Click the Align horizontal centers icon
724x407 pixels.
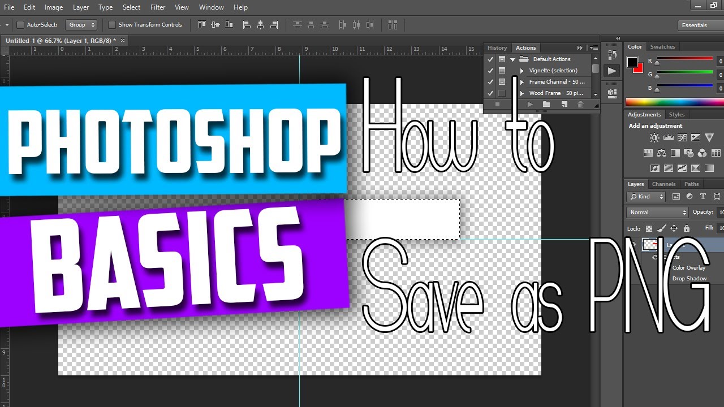(x=260, y=25)
